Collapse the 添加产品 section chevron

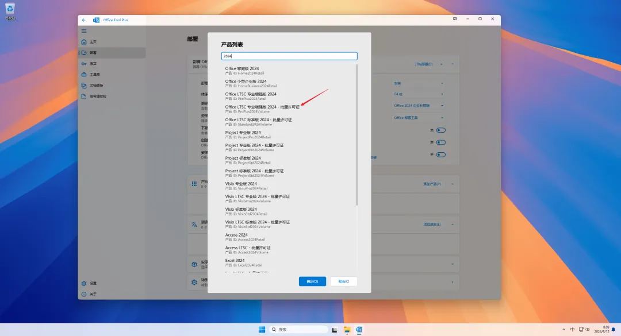click(453, 184)
